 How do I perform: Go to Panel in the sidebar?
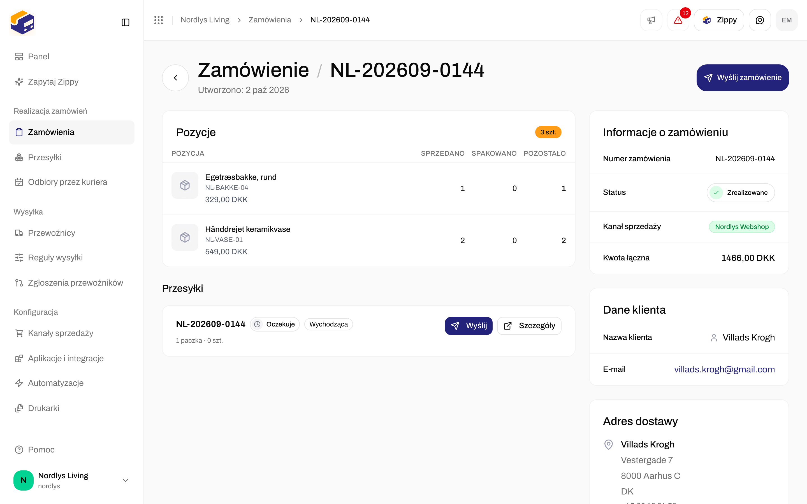click(72, 57)
